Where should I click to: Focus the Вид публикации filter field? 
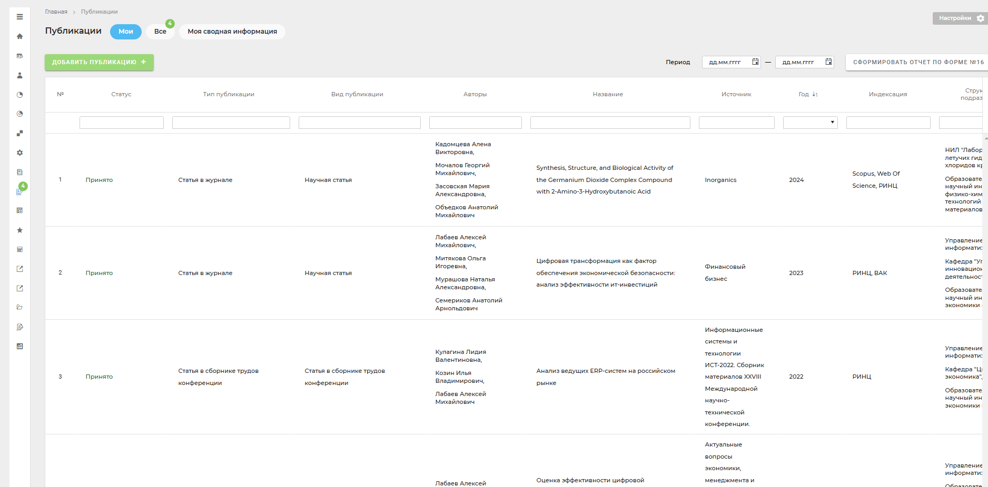point(360,123)
